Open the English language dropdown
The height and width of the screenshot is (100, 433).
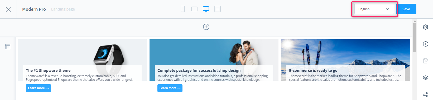pos(374,9)
